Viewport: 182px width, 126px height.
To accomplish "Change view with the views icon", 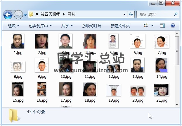I will click(146, 25).
